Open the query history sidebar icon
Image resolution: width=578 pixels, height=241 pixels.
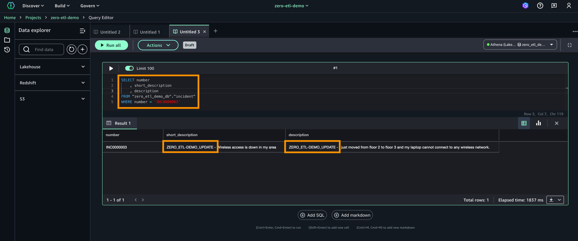point(7,50)
